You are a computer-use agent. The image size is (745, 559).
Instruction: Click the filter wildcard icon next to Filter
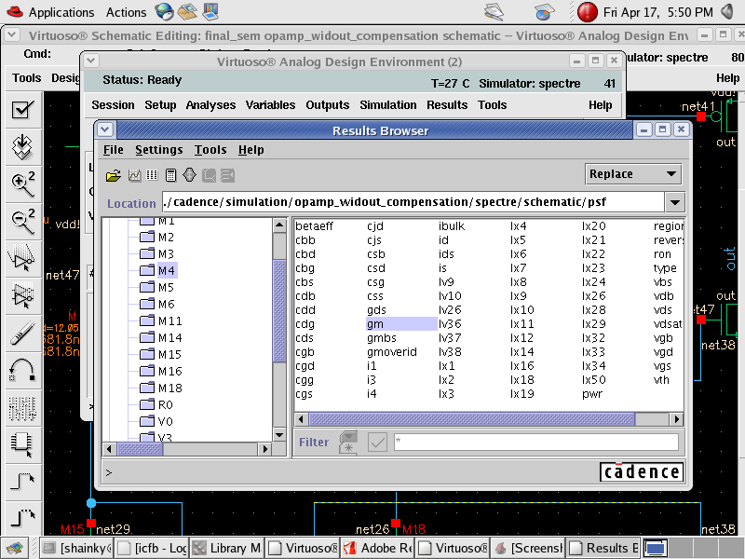[x=348, y=443]
